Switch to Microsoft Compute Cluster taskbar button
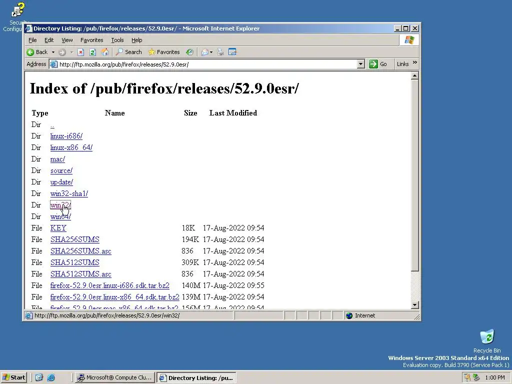The image size is (512, 384). [x=114, y=377]
